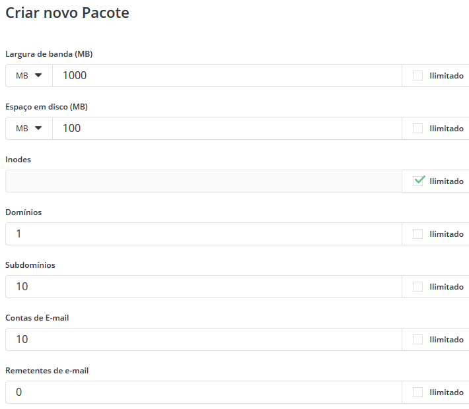Focus the Subdomínios field showing 10
Image resolution: width=469 pixels, height=409 pixels.
(x=203, y=287)
